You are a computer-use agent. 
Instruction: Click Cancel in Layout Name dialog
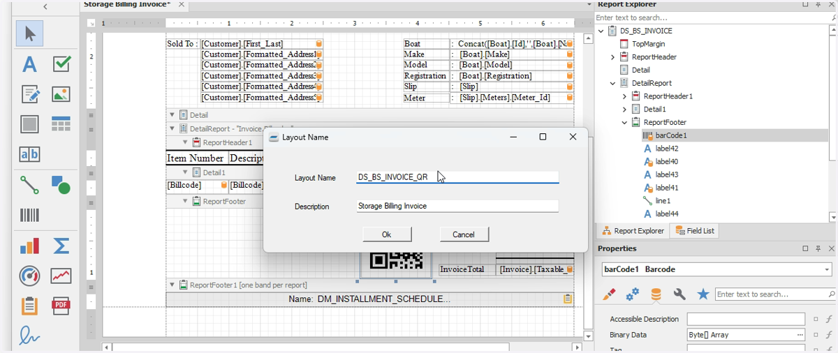[464, 234]
